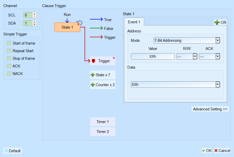Increment the SDA channel value

34,22
